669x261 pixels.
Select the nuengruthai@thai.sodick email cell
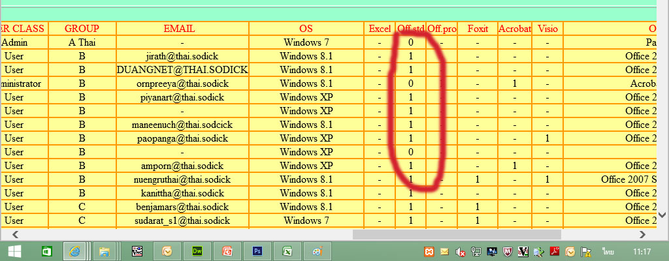click(x=182, y=179)
